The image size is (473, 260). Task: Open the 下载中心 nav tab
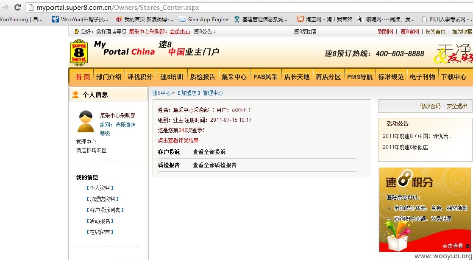tap(454, 77)
